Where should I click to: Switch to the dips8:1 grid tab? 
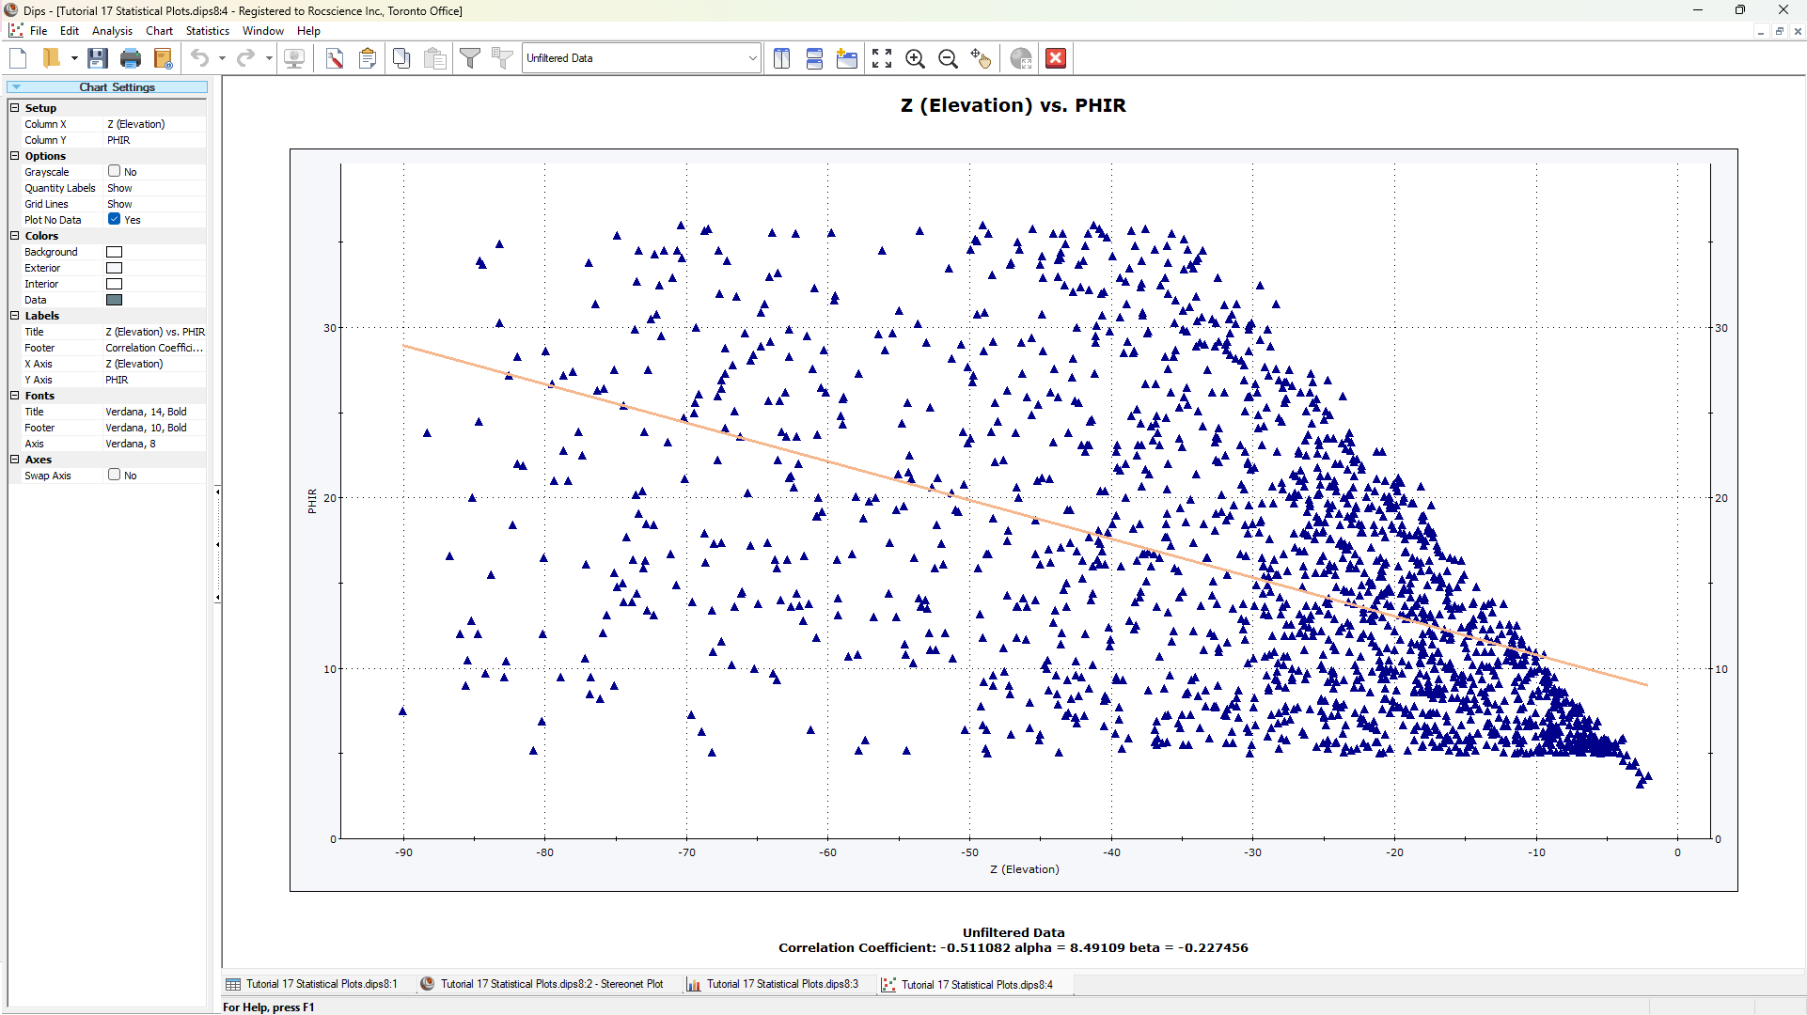(312, 984)
